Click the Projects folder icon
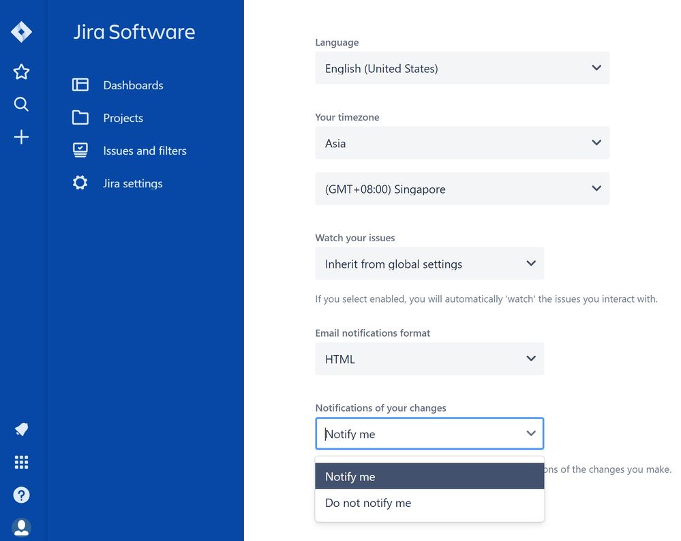Image resolution: width=681 pixels, height=541 pixels. click(x=80, y=118)
